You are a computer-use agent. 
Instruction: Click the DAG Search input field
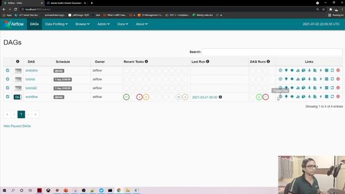[x=272, y=52]
